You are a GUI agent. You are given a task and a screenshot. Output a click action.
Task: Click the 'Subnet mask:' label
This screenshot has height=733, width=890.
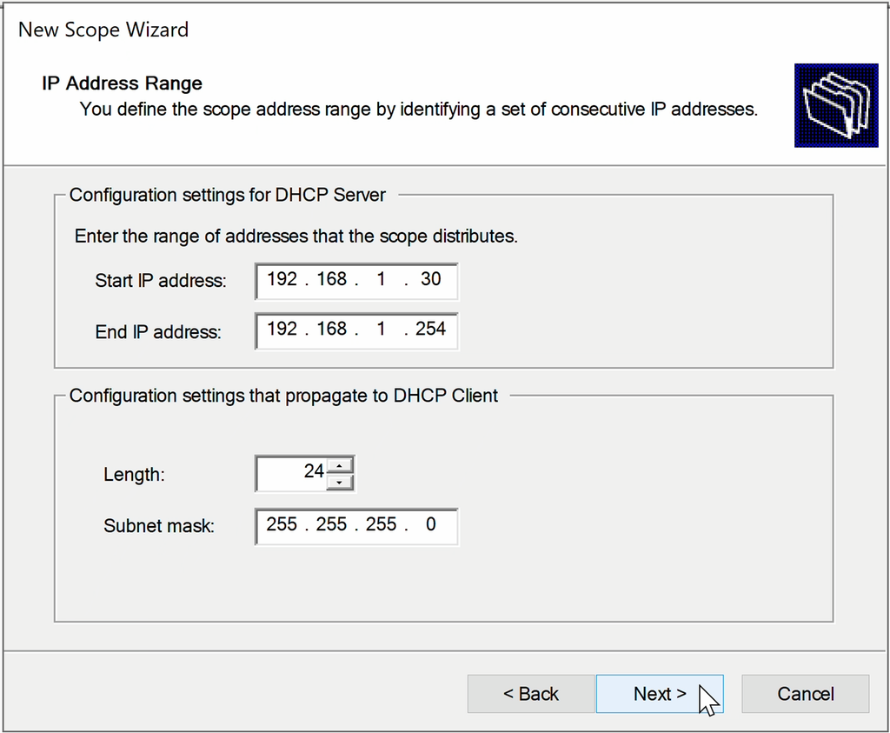tap(159, 526)
